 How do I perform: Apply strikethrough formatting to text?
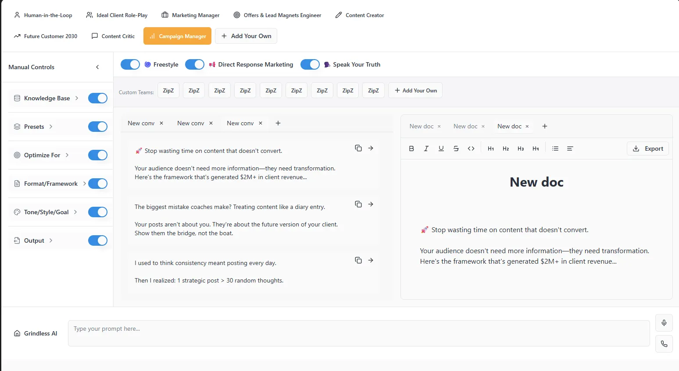456,148
